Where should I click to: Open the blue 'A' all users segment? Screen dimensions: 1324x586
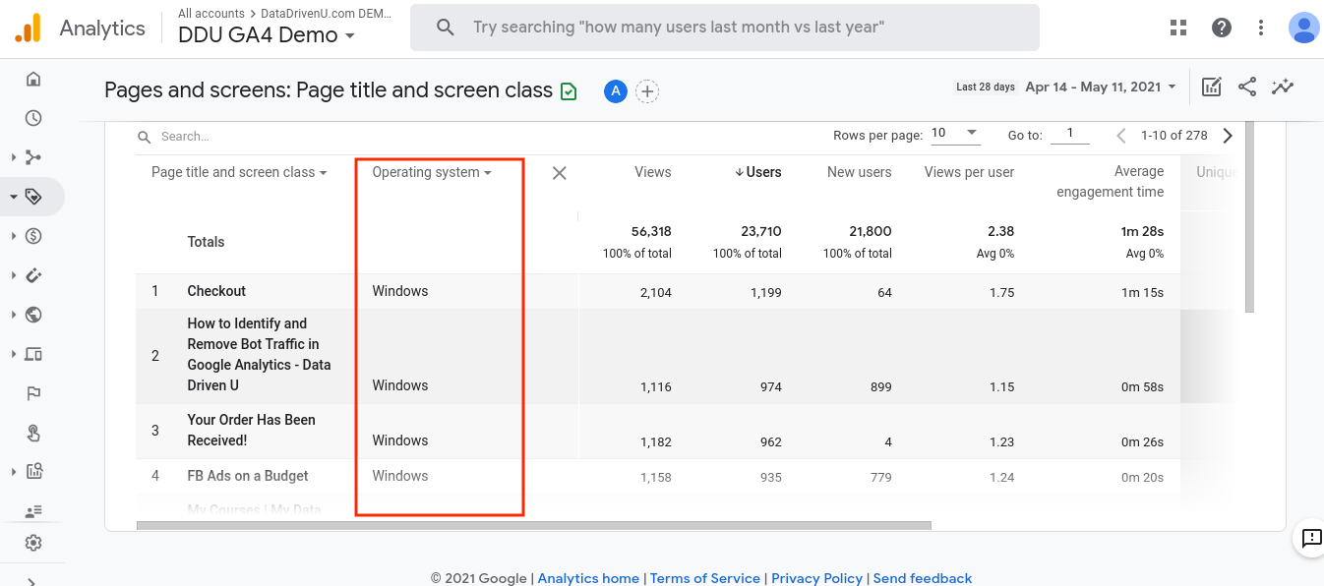click(616, 91)
